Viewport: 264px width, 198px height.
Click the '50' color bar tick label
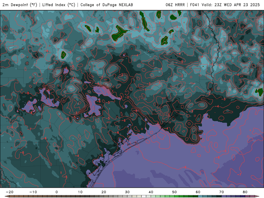175,192
